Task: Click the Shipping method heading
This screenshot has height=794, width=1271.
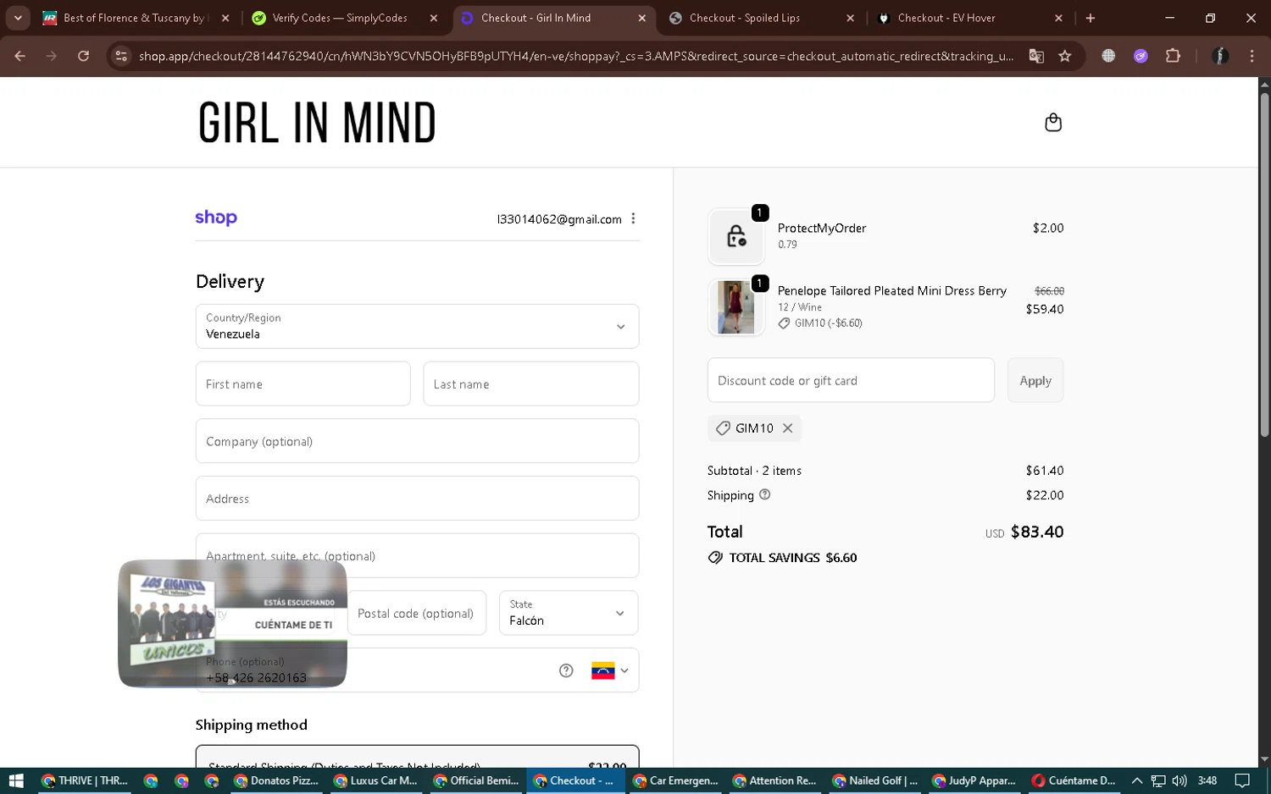Action: [x=252, y=725]
